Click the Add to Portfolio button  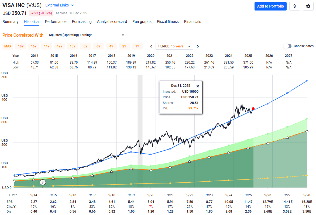coord(270,6)
